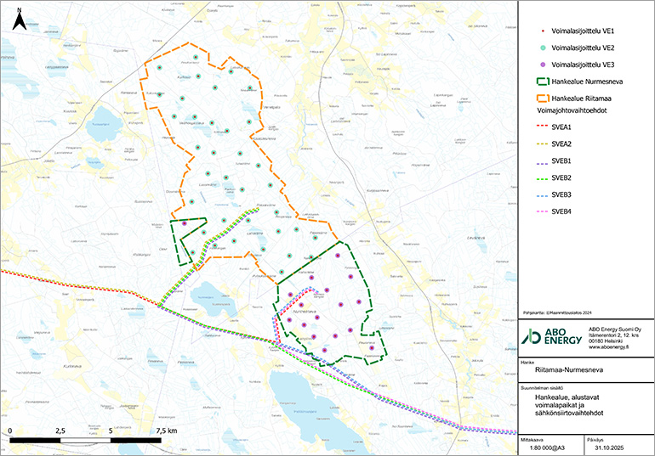Click the Nurmesneva label on the map
This screenshot has height=456, width=655.
click(x=303, y=311)
